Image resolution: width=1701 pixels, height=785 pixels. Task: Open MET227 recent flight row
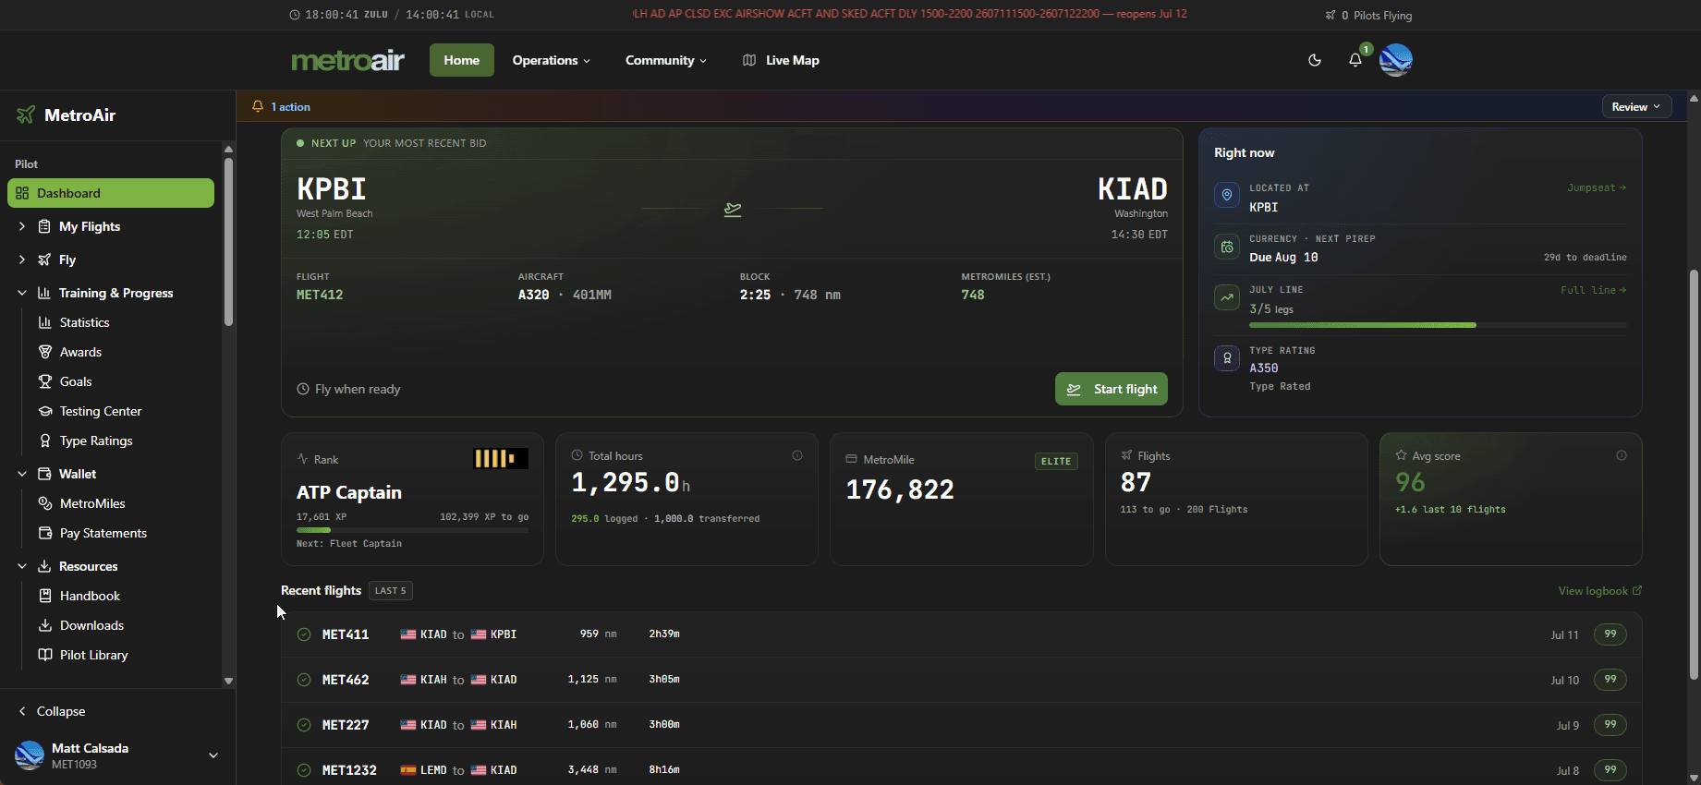(962, 725)
